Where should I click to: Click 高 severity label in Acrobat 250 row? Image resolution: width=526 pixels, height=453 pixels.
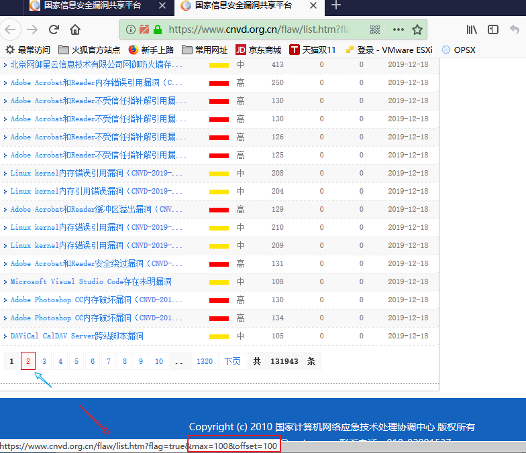(240, 83)
